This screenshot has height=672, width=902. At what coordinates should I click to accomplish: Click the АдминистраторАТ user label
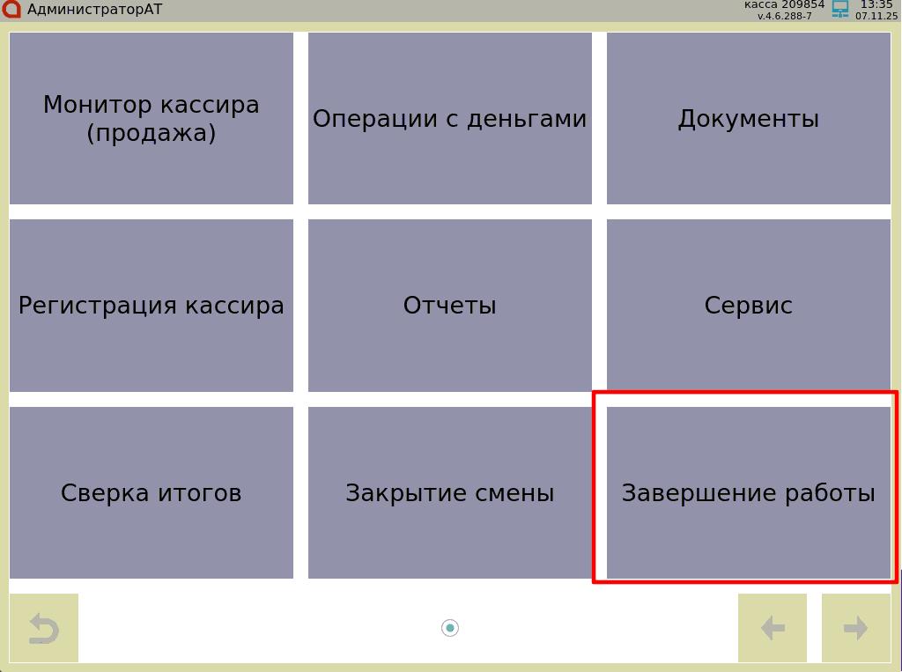coord(95,10)
